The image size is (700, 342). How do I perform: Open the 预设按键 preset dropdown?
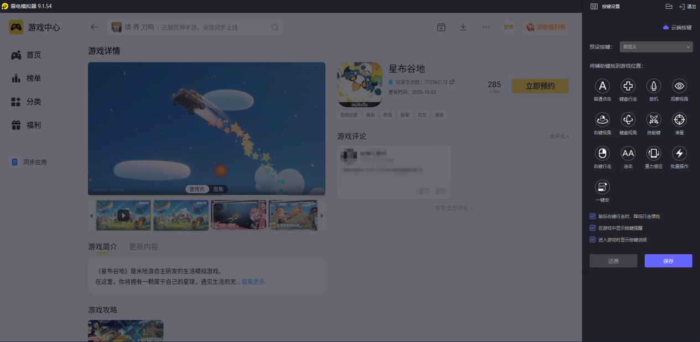click(656, 46)
